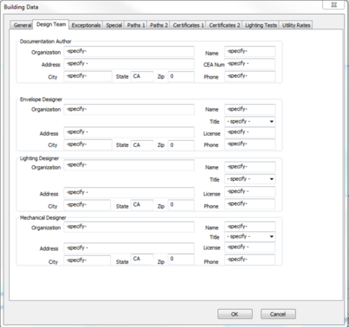Screen dimensions: 349x327
Task: Open the Special tab
Action: tap(113, 25)
